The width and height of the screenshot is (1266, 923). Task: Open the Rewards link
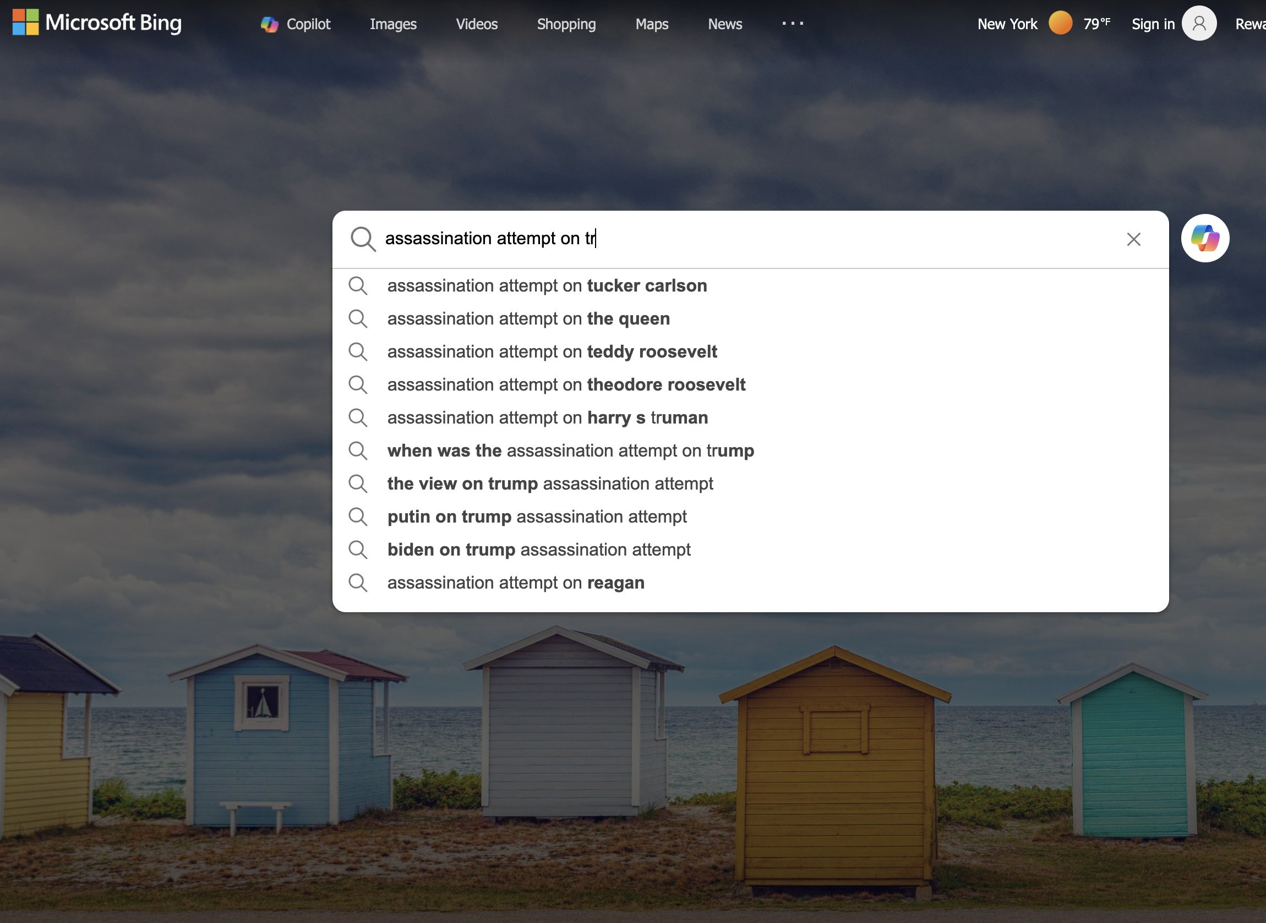click(x=1251, y=24)
